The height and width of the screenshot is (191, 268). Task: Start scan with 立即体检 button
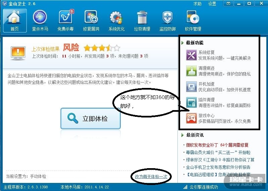pos(91,118)
